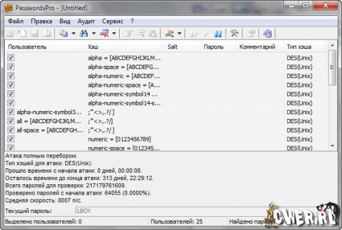Click the greyed add-row toolbar icon
Screen dimensions: 342x230
140,34
